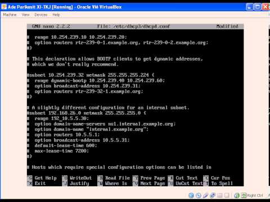
Task: Click the USB devices status icon
Action: [205, 195]
